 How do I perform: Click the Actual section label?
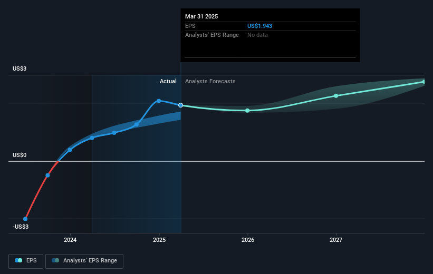[168, 81]
